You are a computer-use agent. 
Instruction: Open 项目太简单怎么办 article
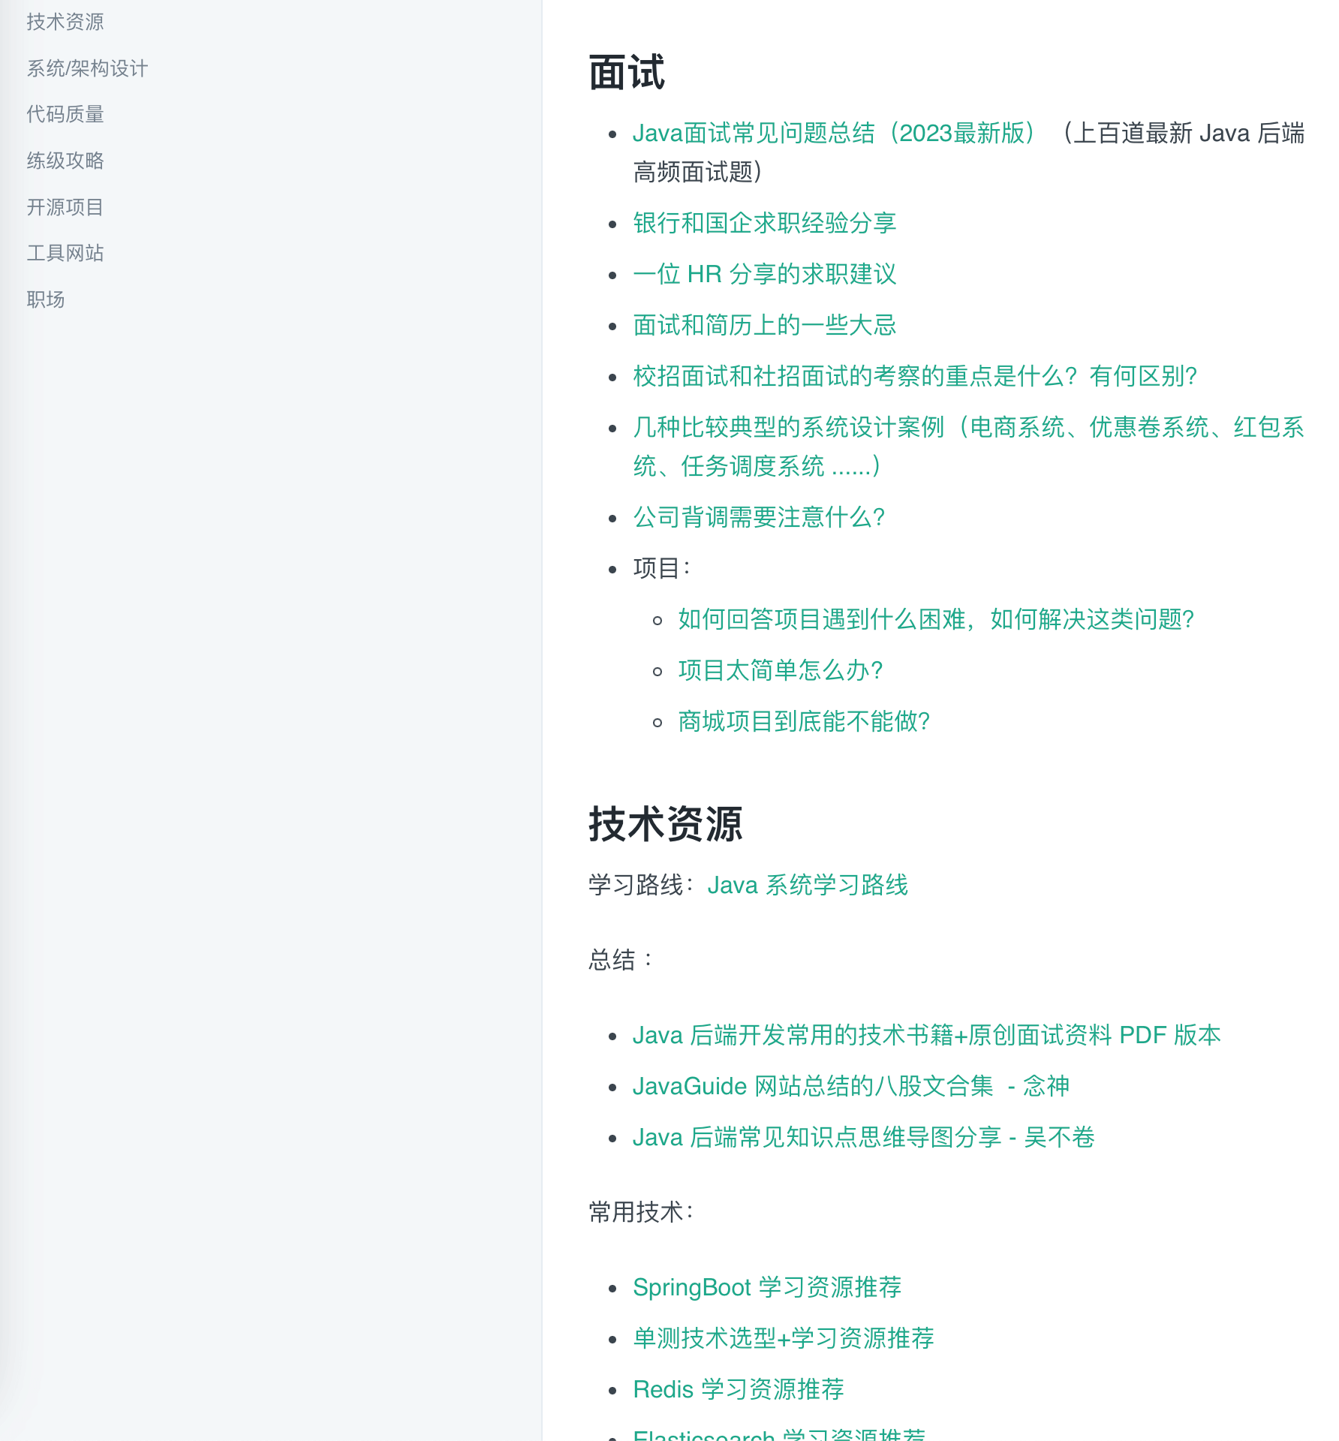[x=780, y=671]
